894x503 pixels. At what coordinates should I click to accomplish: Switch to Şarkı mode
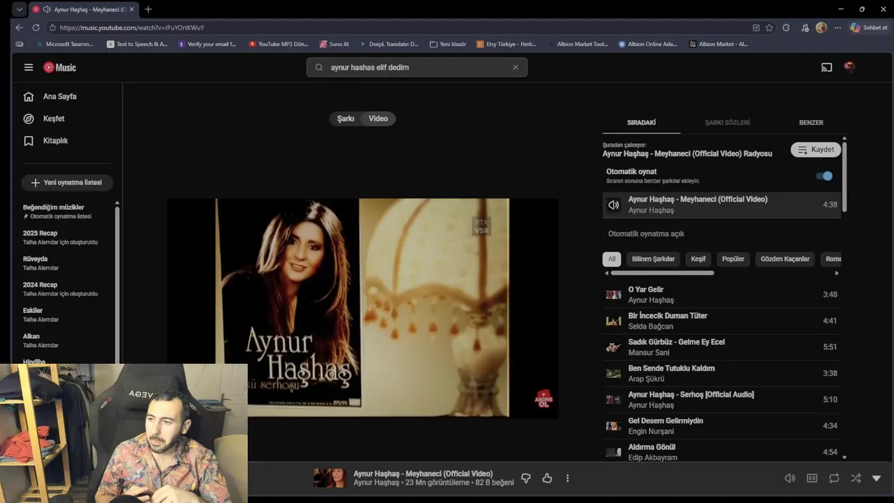(346, 119)
